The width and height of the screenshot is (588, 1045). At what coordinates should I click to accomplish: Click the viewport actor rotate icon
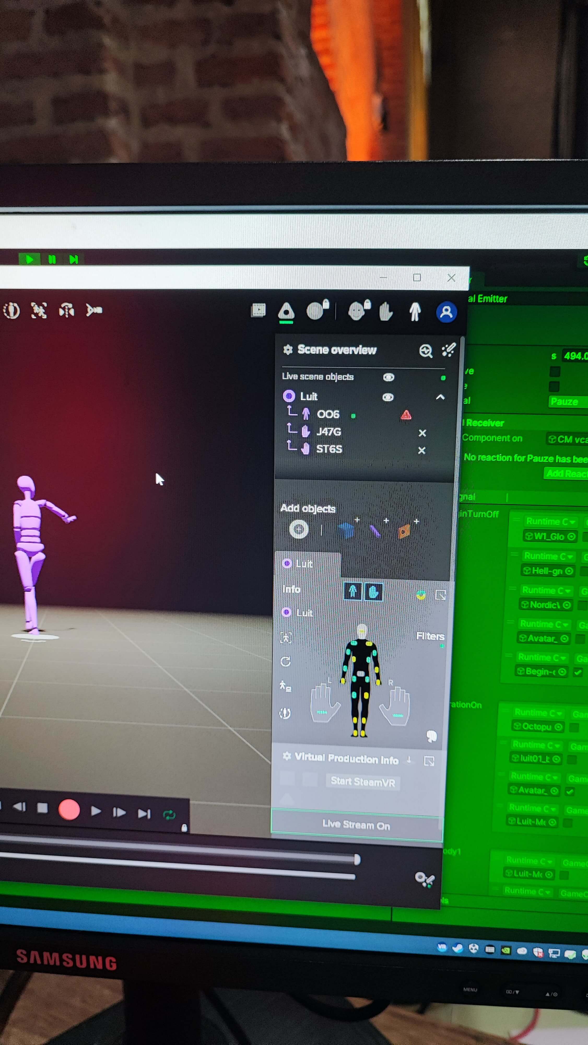coord(67,310)
